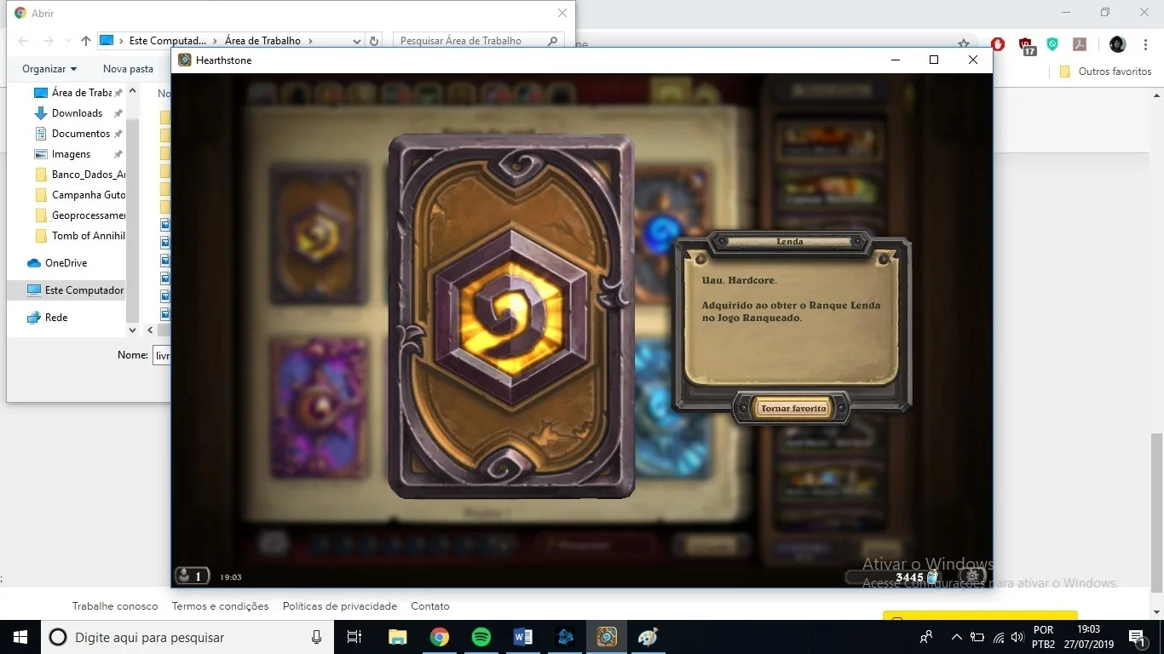Select Este Computador in the navigation pane
Image resolution: width=1164 pixels, height=654 pixels.
[66, 290]
